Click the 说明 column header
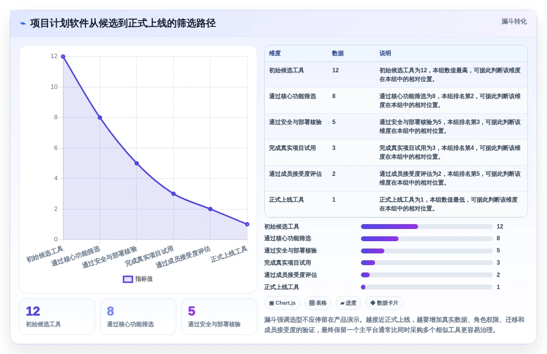547x354 pixels. [385, 53]
